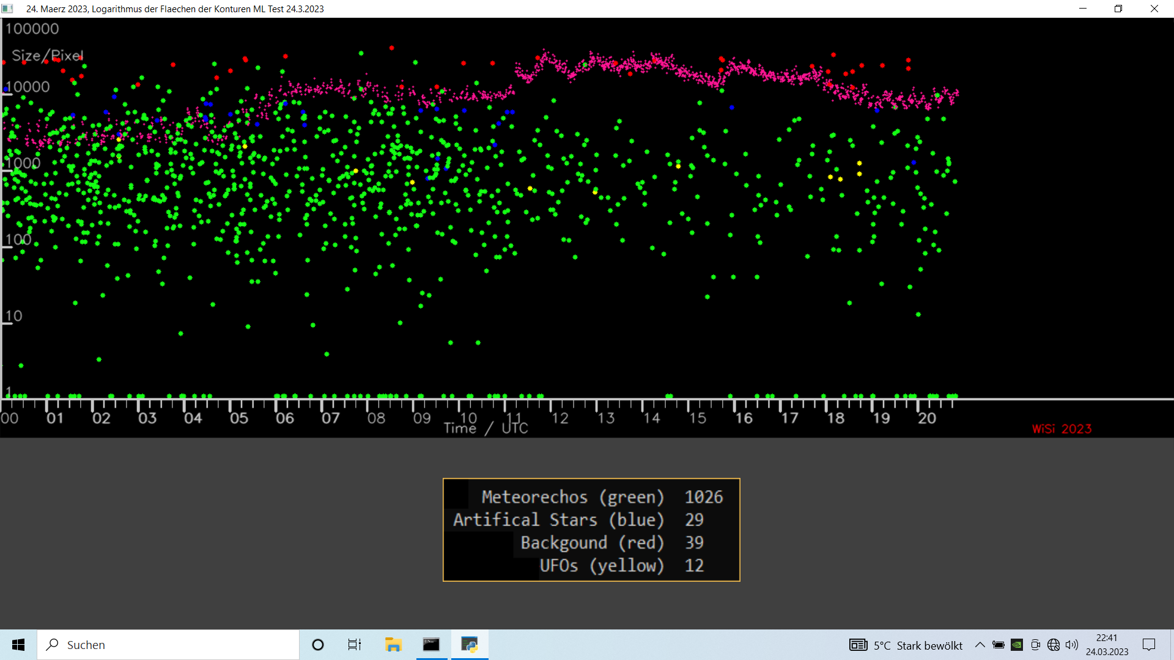Close the plot window
1174x660 pixels.
click(x=1154, y=9)
